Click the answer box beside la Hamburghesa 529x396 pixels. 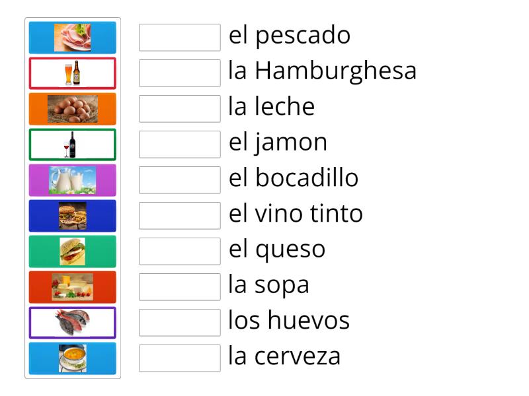[x=179, y=73]
